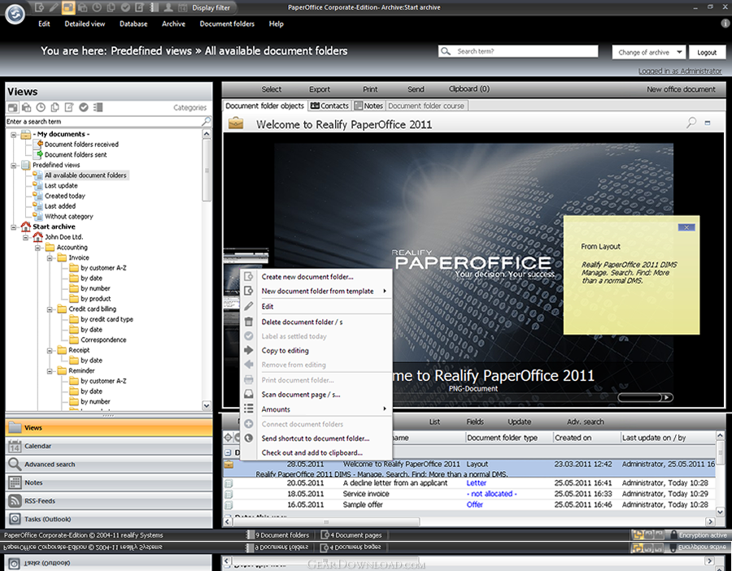Click the blue Letter type link
Image resolution: width=732 pixels, height=571 pixels.
click(476, 483)
